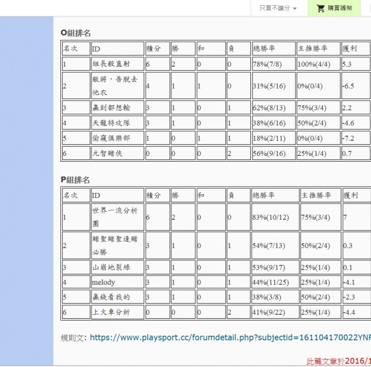The image size is (371, 367).
Task: Click the 購買噪幣 shopping cart button
Action: pos(334,8)
